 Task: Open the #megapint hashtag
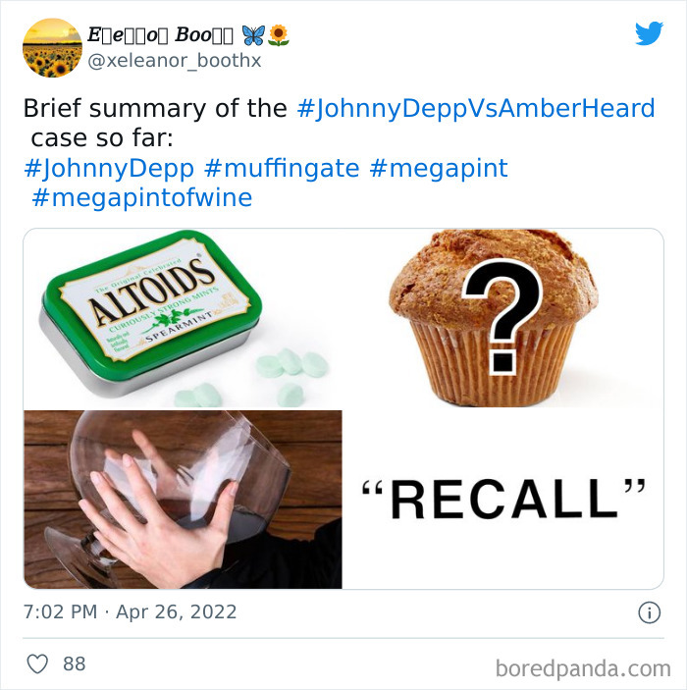[439, 169]
